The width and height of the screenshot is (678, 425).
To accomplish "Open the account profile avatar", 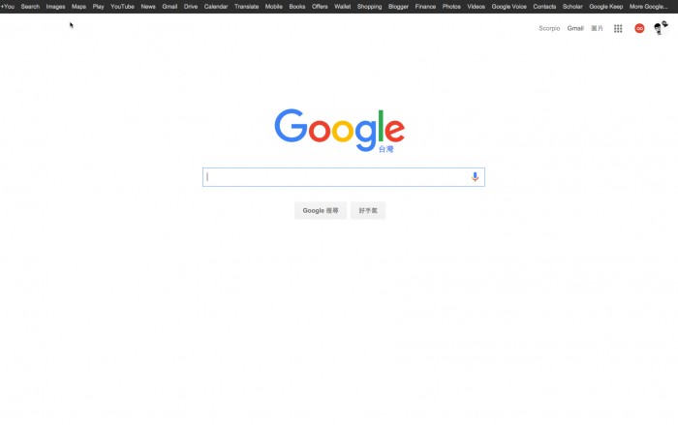I will (x=660, y=28).
